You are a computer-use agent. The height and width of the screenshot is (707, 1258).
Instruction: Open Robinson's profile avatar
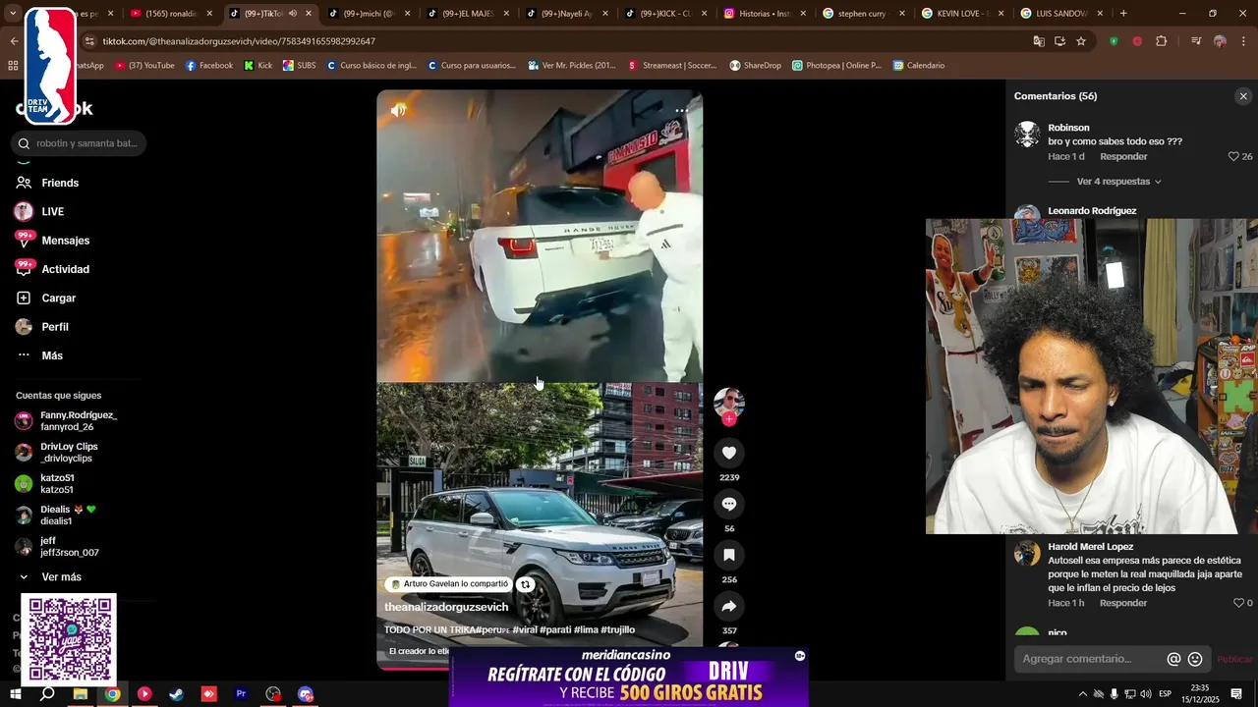point(1027,135)
